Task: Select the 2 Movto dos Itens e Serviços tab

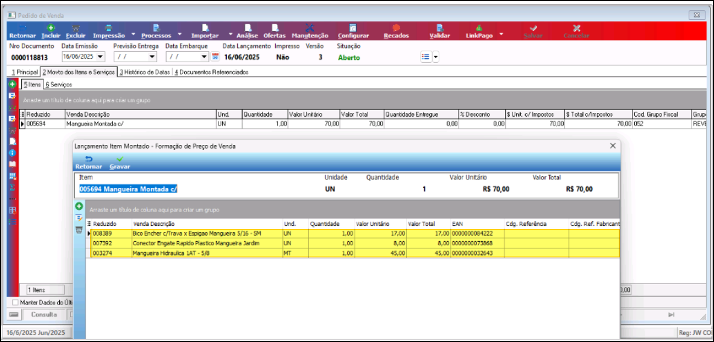Action: (x=78, y=72)
